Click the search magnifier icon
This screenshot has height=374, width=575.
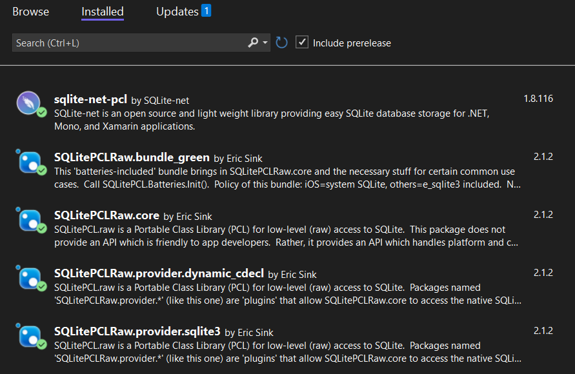pos(254,43)
